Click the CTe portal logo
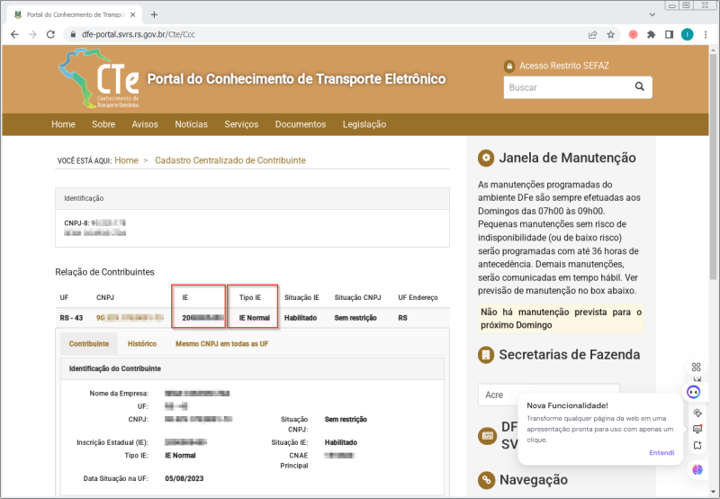Image resolution: width=720 pixels, height=499 pixels. point(99,78)
